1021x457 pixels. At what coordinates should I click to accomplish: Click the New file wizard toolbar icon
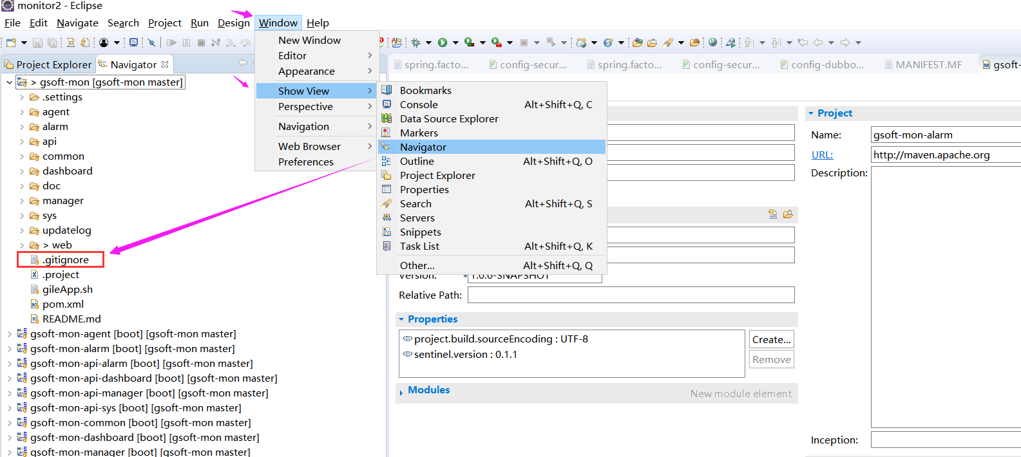[11, 42]
